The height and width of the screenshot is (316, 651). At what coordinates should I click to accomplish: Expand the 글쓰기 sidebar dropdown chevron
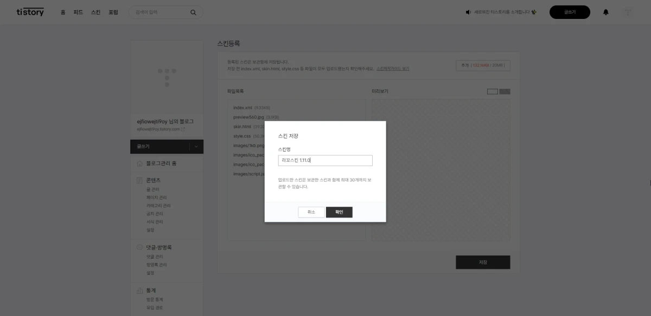(197, 147)
